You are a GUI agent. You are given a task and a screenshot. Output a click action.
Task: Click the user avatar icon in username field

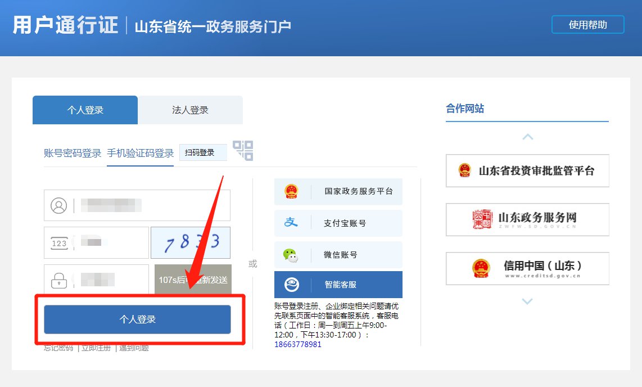click(x=58, y=205)
